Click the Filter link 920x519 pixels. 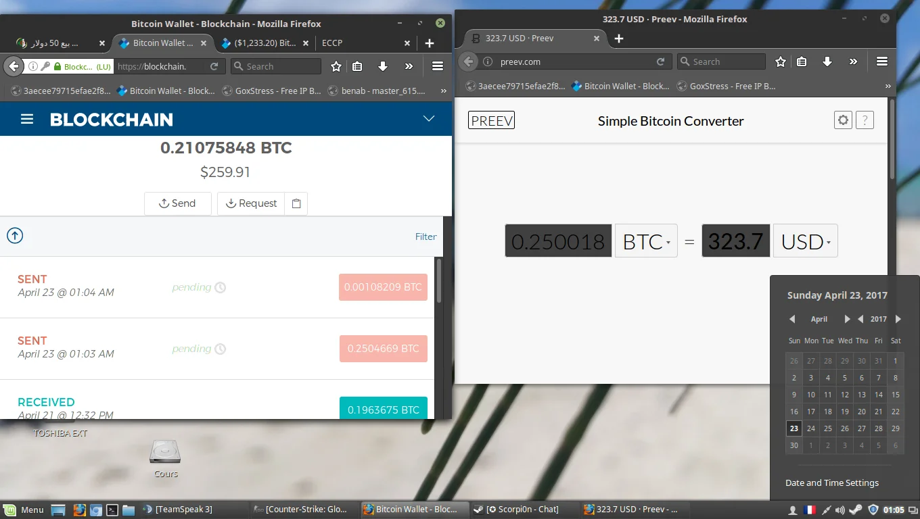coord(425,237)
